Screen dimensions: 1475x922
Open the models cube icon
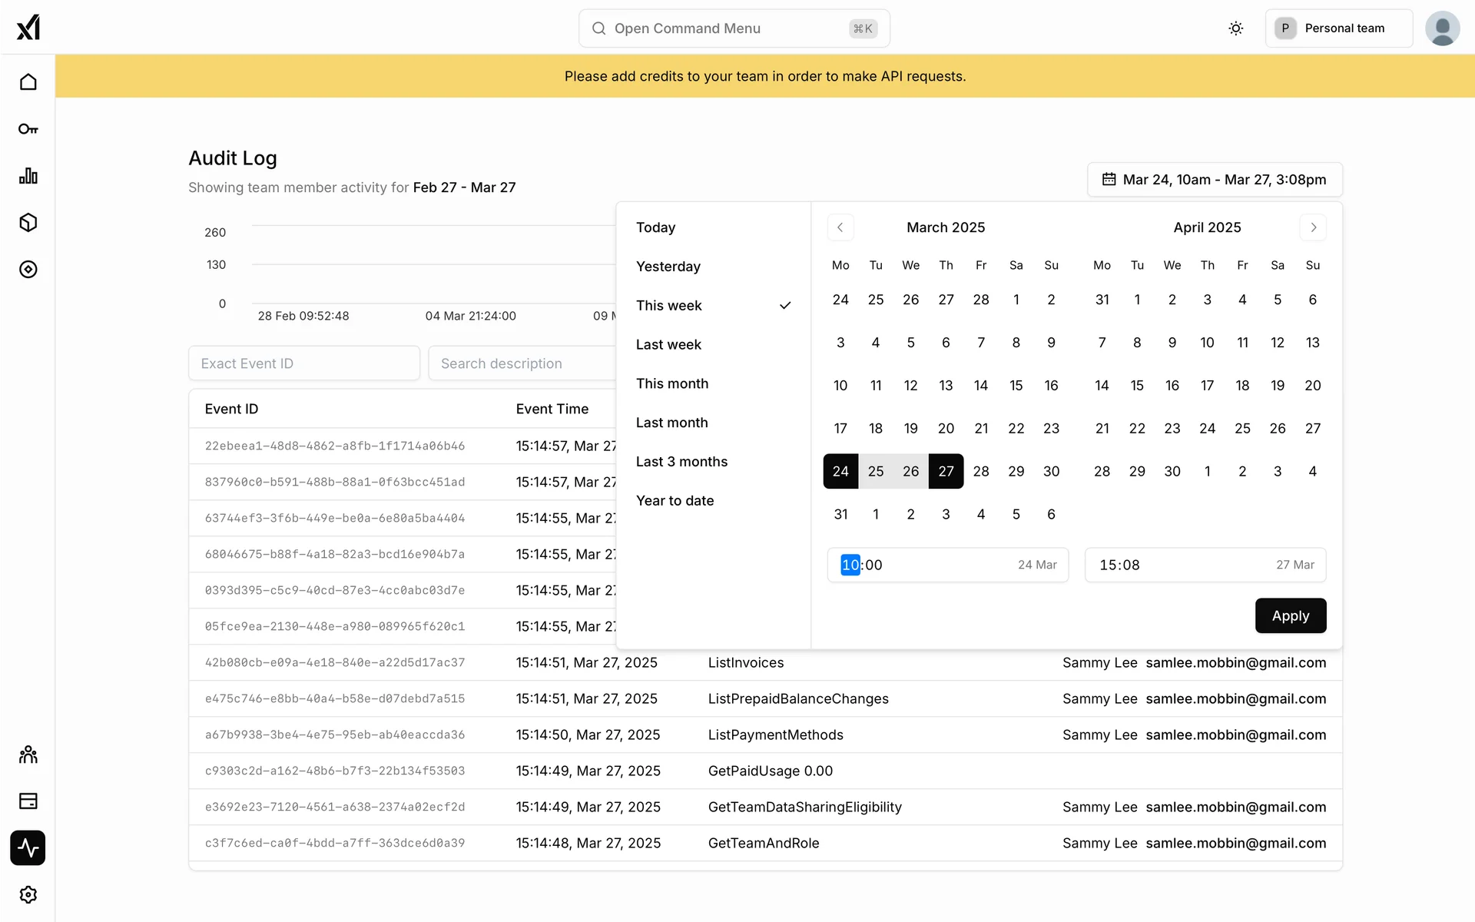pos(28,223)
